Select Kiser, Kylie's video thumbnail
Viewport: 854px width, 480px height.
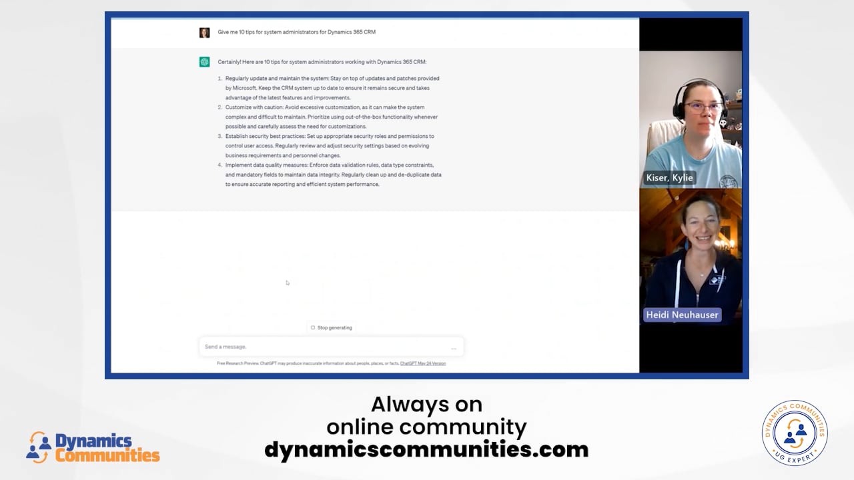click(691, 120)
